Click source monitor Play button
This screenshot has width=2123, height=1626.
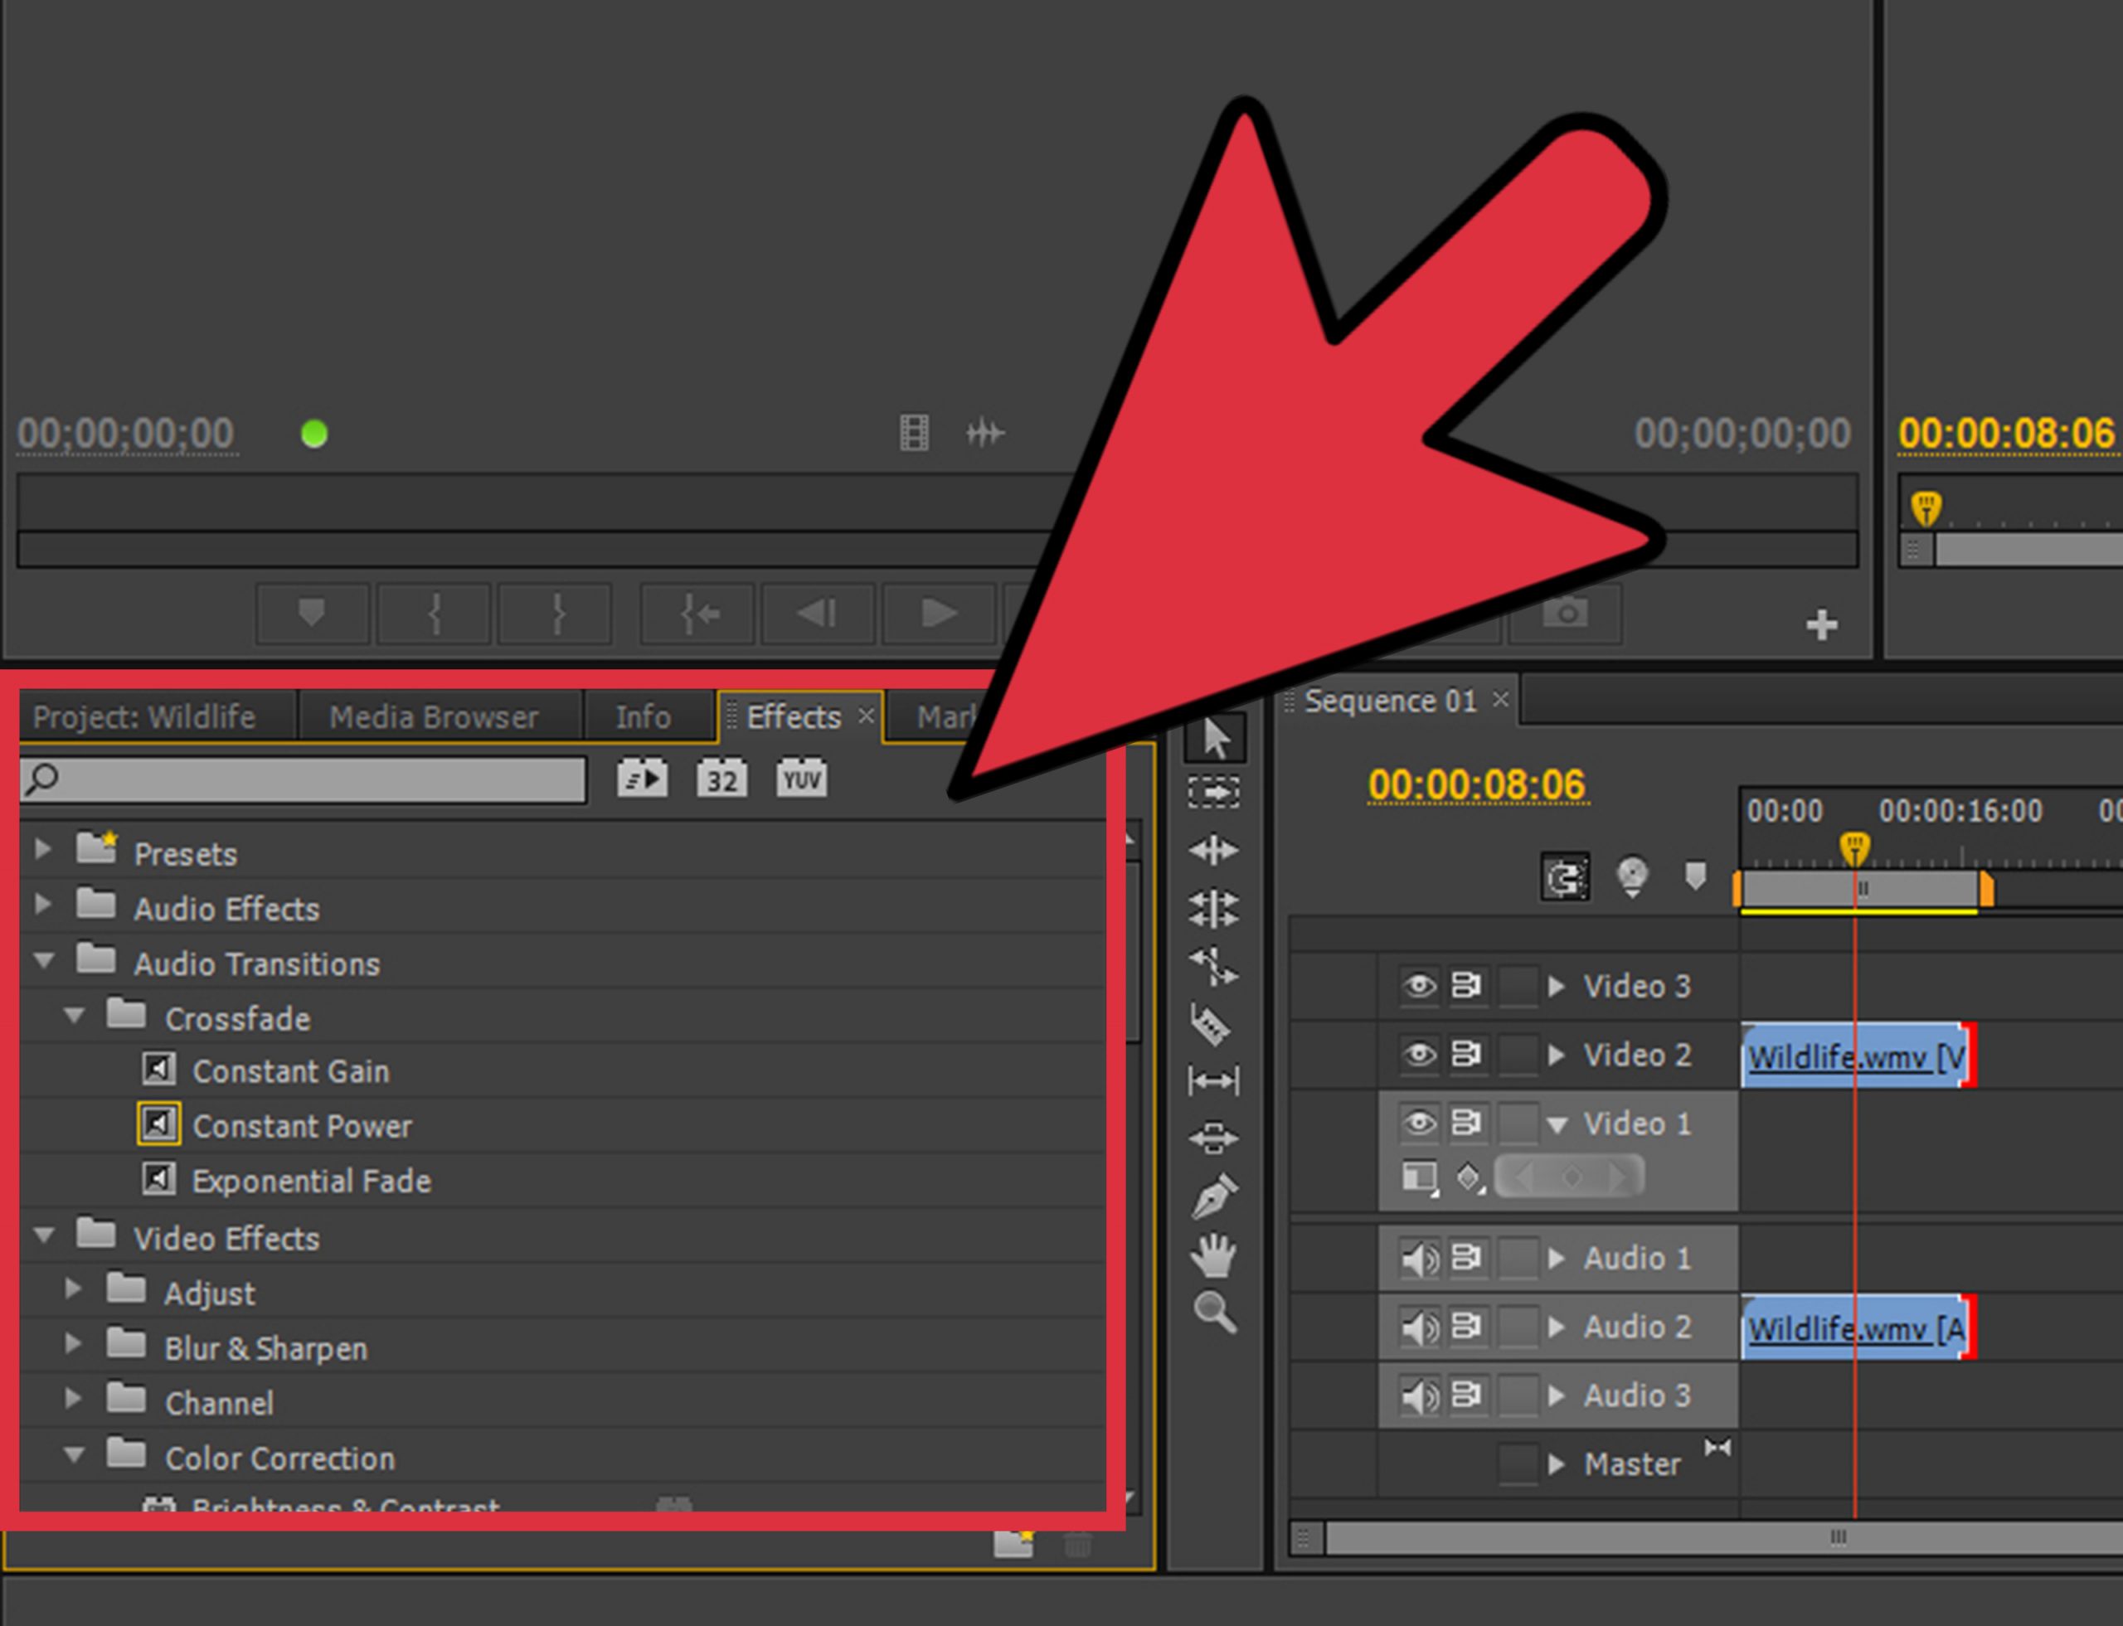(938, 613)
